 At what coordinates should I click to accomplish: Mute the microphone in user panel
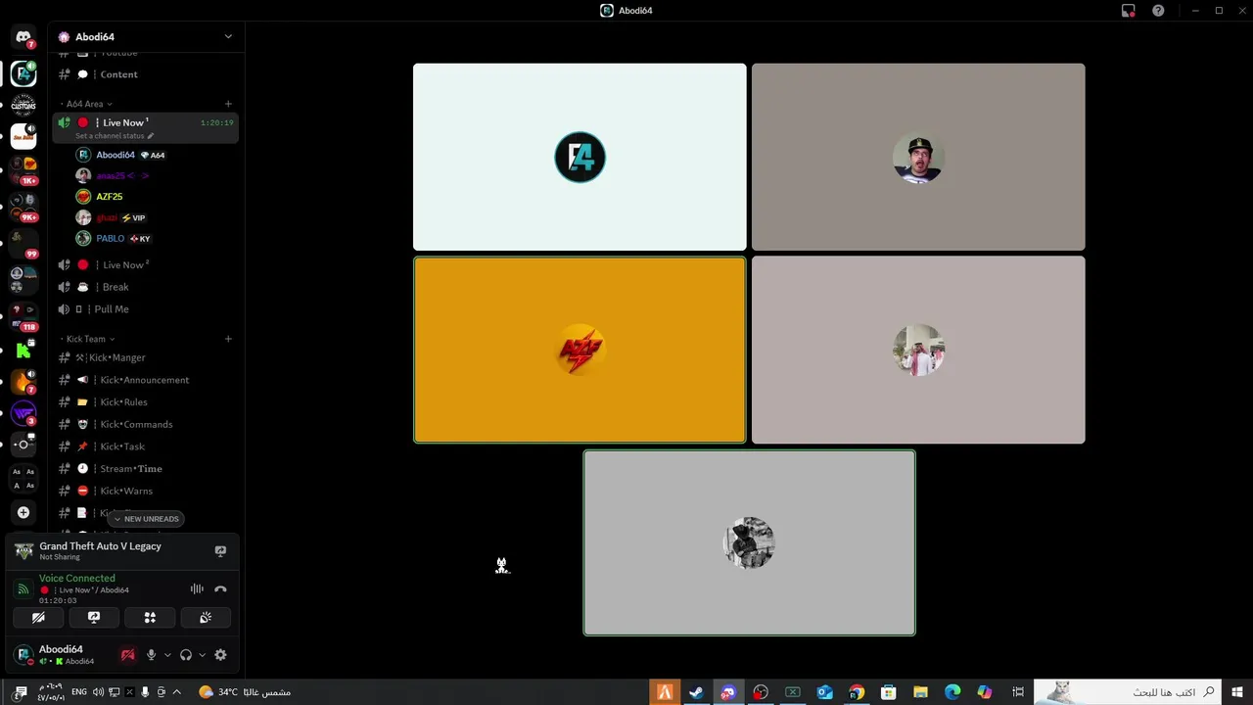(x=151, y=655)
